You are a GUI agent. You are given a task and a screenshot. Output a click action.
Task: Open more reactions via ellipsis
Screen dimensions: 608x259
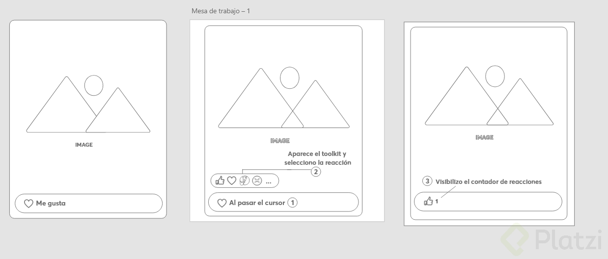269,182
